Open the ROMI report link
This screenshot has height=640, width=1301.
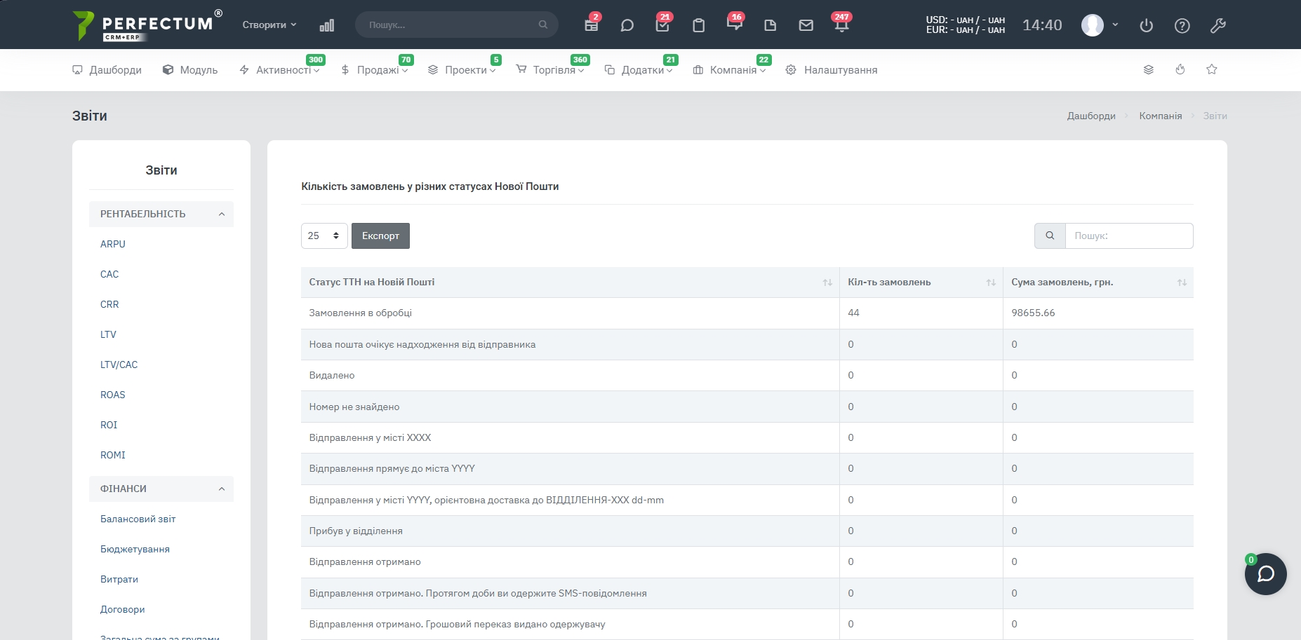pyautogui.click(x=113, y=455)
